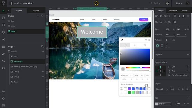Align vertical centers icon
This screenshot has height=108, width=192.
click(179, 16)
